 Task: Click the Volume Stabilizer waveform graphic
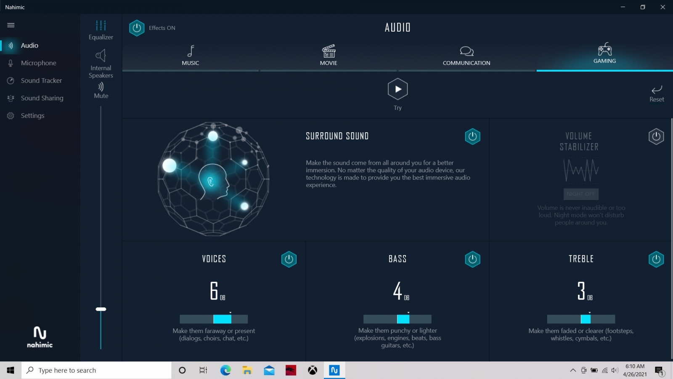581,170
